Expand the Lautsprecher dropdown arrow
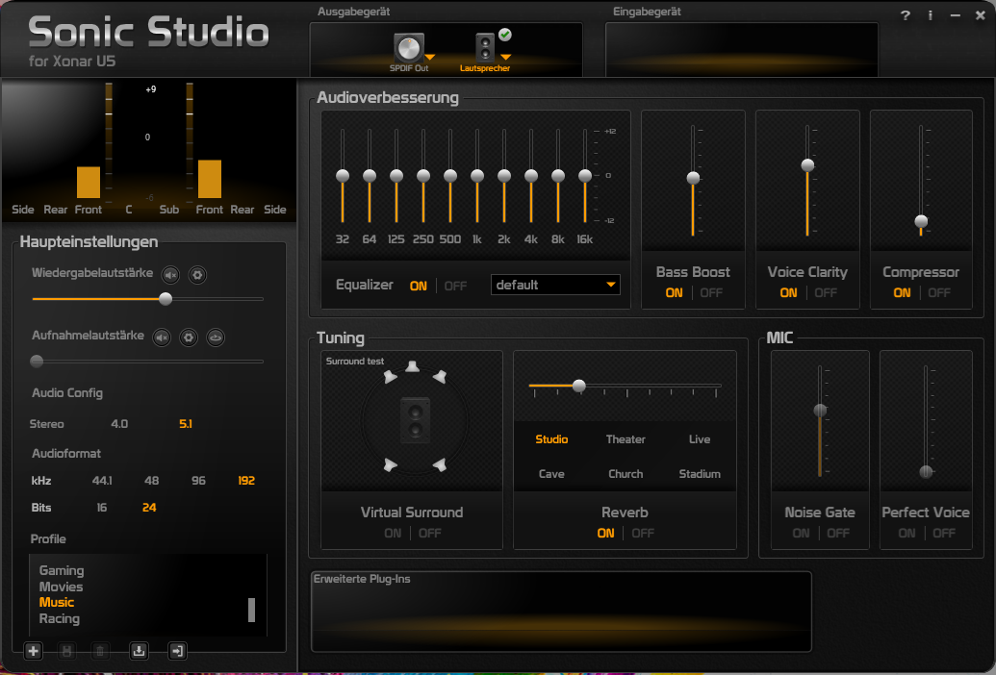Viewport: 996px width, 675px height. click(505, 58)
